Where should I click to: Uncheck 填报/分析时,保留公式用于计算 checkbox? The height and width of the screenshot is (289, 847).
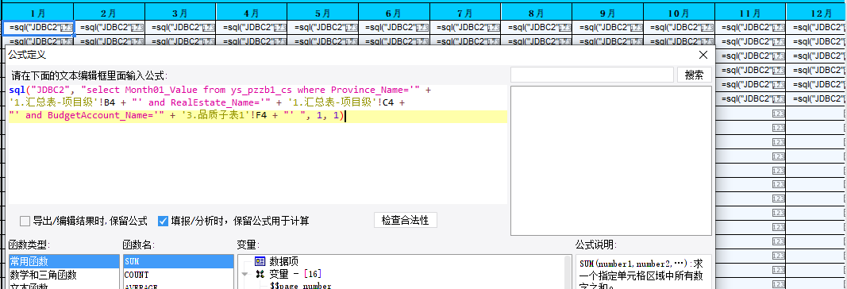(x=163, y=221)
